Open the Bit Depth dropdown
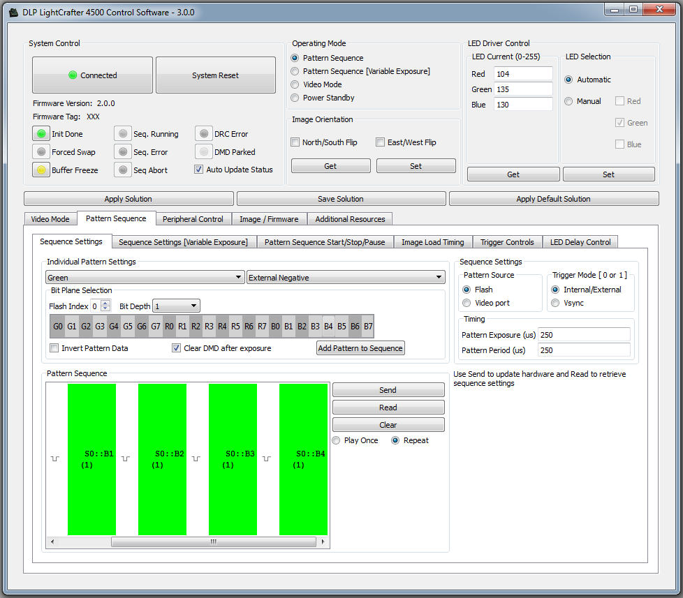 (x=177, y=306)
